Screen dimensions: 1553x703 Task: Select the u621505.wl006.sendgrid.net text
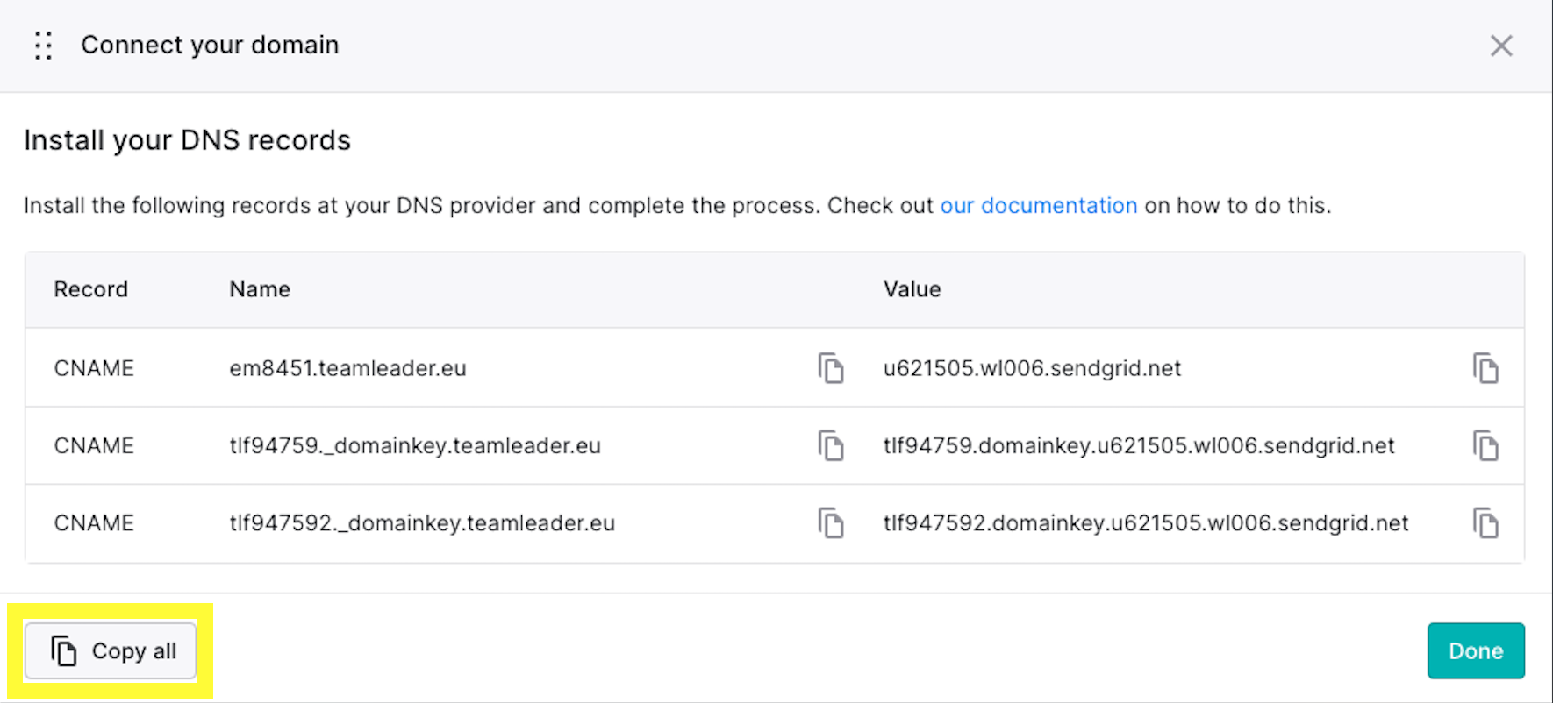point(1032,368)
